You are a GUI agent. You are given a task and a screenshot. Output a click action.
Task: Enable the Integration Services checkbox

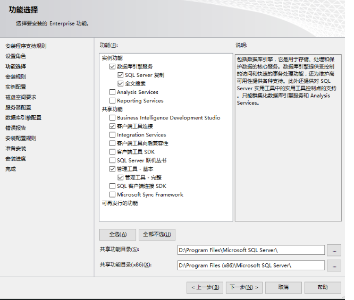112,135
